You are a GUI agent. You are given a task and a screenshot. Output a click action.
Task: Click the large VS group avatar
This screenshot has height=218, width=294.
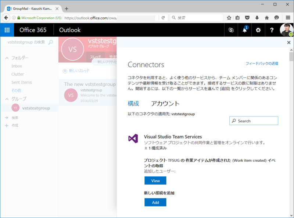tap(72, 49)
